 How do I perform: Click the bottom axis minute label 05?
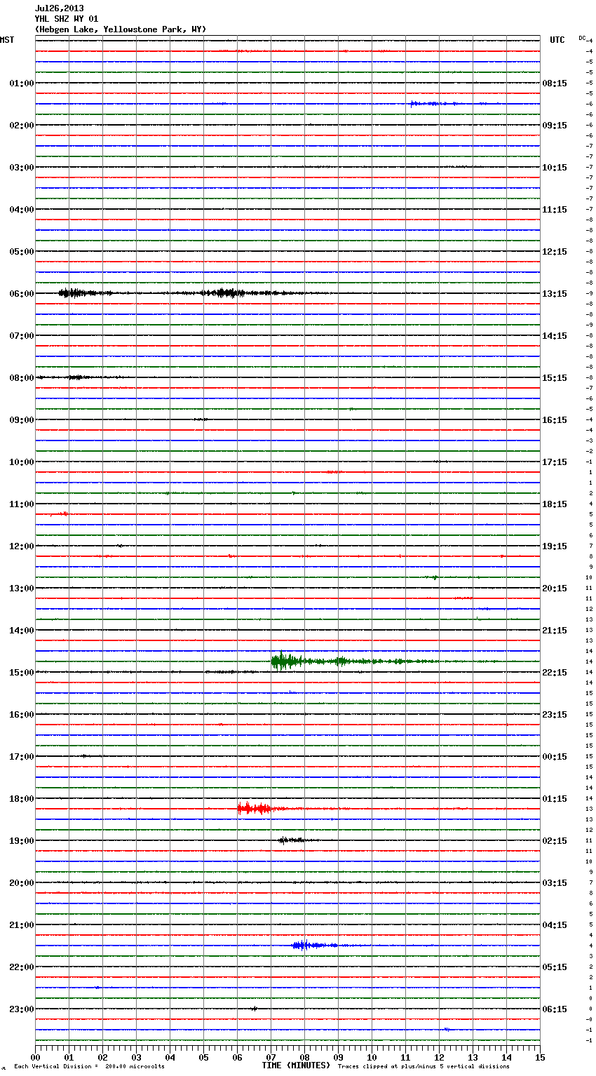pyautogui.click(x=203, y=1057)
